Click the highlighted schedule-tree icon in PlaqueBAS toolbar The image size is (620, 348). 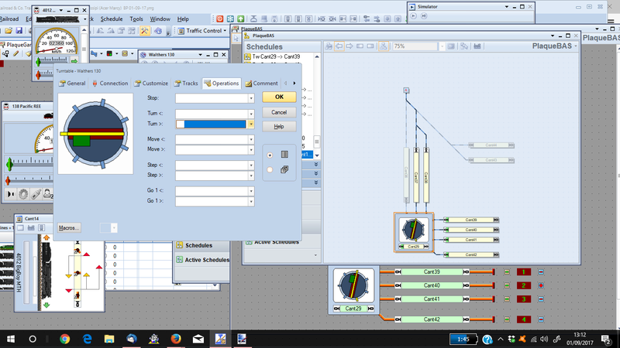click(383, 46)
